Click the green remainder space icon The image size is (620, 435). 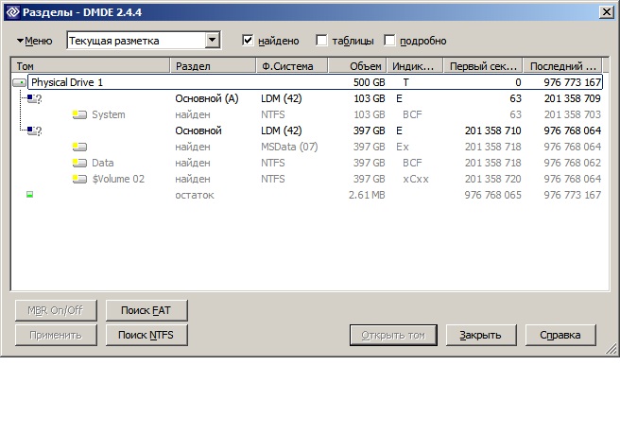pyautogui.click(x=29, y=195)
